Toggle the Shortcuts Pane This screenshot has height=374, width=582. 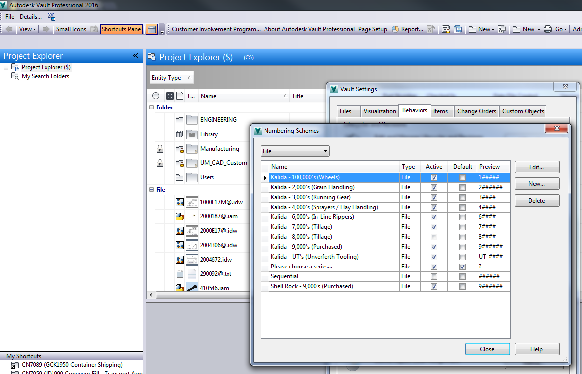[x=121, y=29]
